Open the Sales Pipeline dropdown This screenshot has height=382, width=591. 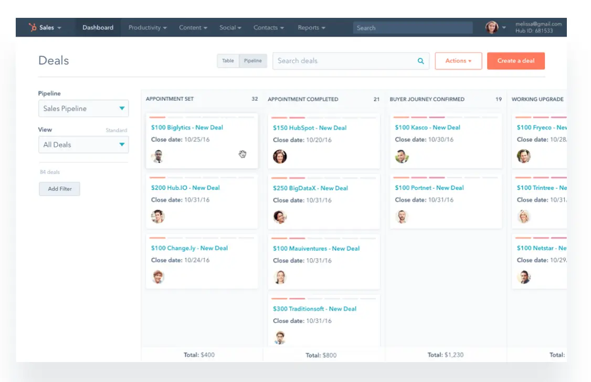pyautogui.click(x=83, y=109)
